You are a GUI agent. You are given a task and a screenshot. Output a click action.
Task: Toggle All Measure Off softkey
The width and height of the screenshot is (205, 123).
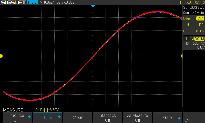pos(138,118)
